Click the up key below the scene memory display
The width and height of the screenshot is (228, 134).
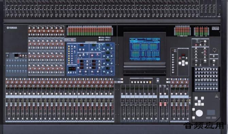click(x=183, y=62)
